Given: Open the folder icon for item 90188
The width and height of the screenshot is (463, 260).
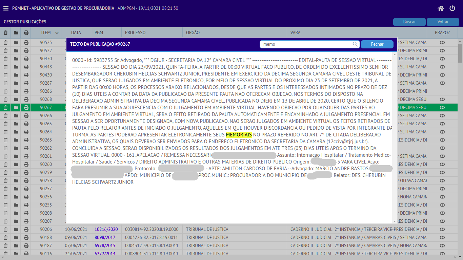Looking at the screenshot, I should point(16,237).
